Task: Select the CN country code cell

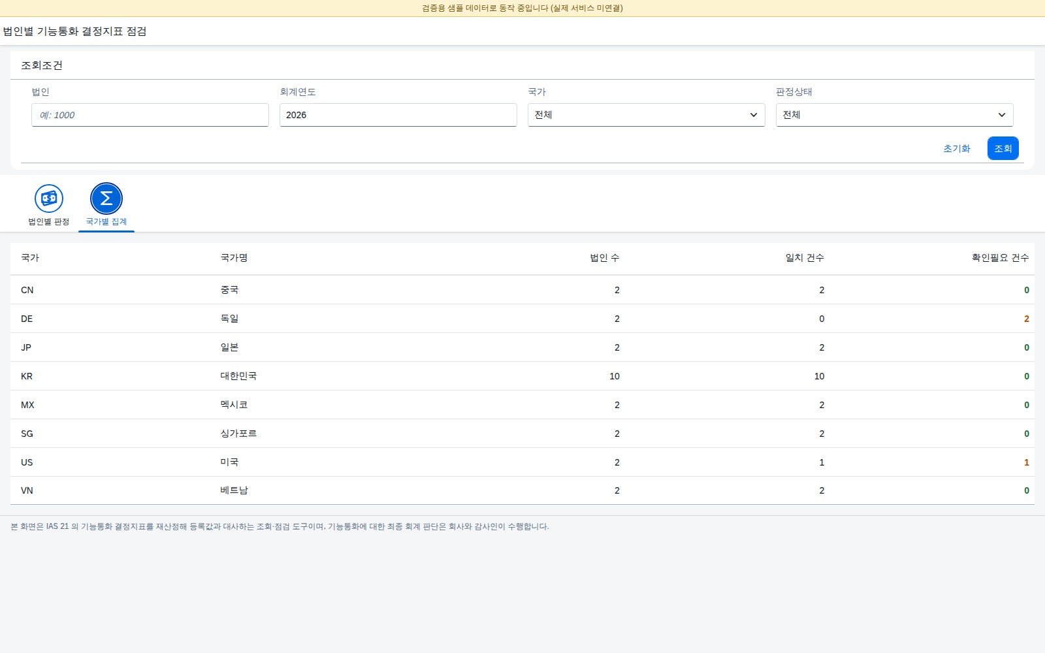Action: click(27, 290)
